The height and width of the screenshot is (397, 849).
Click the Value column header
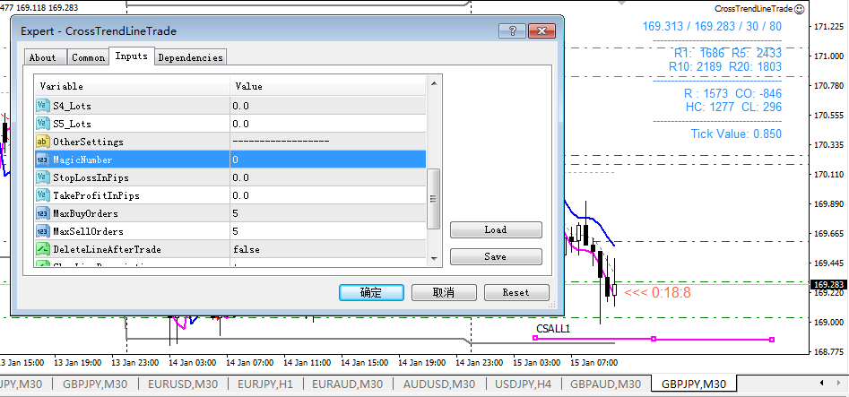coord(327,86)
